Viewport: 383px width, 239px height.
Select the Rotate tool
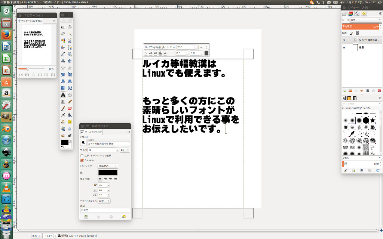(x=63, y=74)
